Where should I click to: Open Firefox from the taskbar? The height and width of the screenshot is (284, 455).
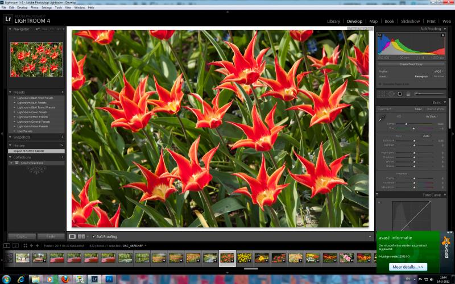65,279
